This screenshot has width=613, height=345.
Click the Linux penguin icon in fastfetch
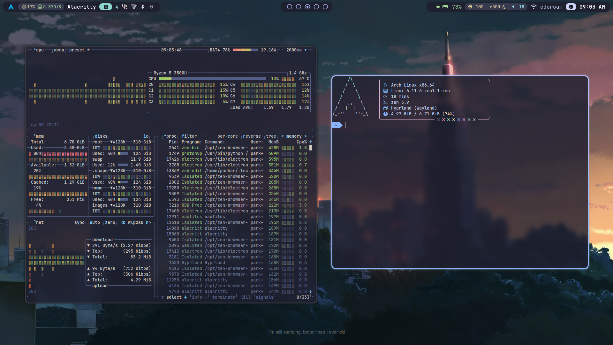385,85
